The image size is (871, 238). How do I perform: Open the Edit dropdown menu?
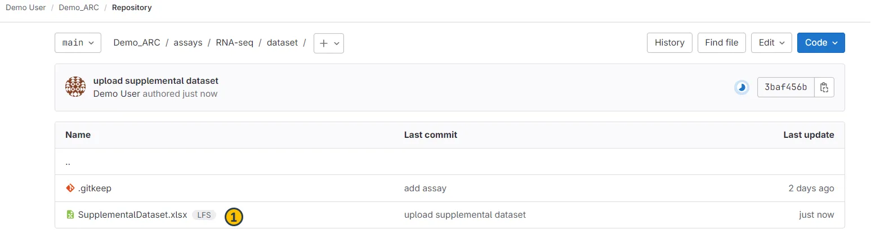click(771, 43)
